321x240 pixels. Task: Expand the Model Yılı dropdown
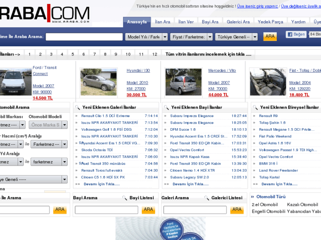[x=146, y=37]
